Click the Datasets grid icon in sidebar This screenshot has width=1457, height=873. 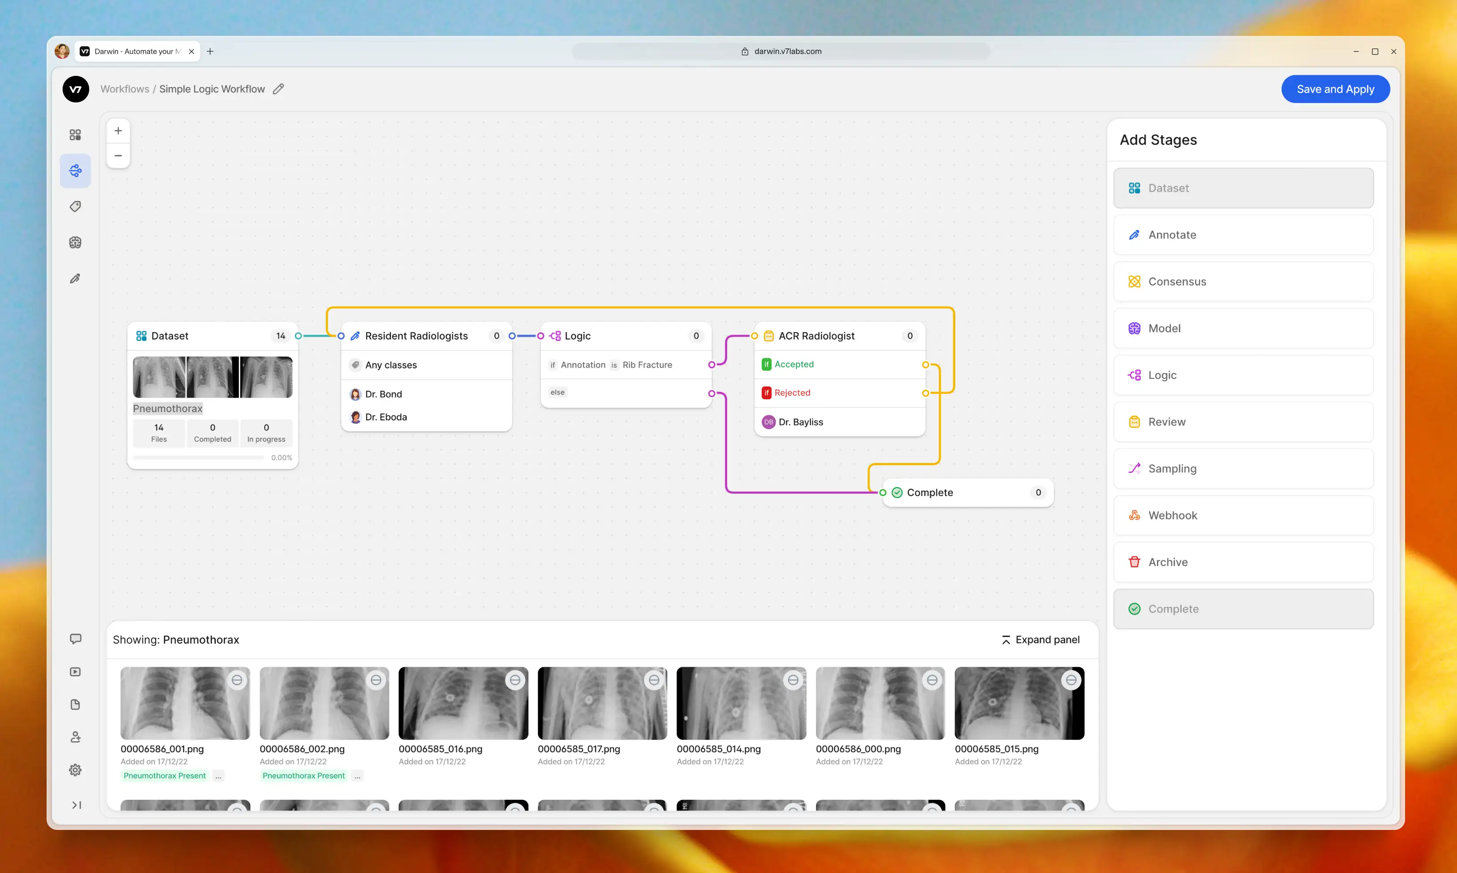75,135
